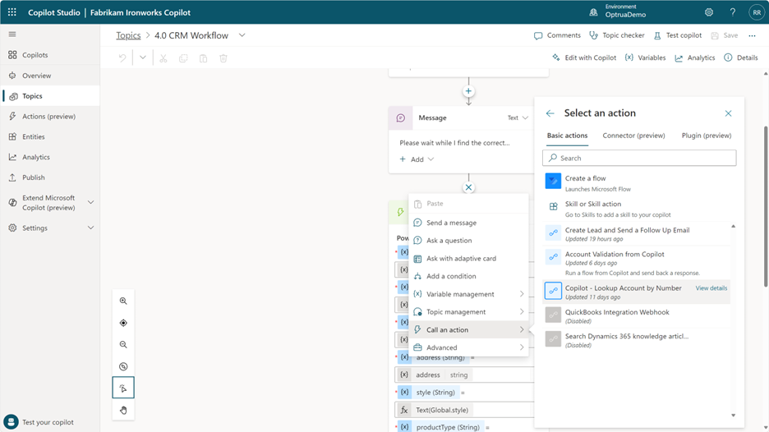The height and width of the screenshot is (432, 769).
Task: Select Skill or Skill action
Action: click(x=637, y=209)
